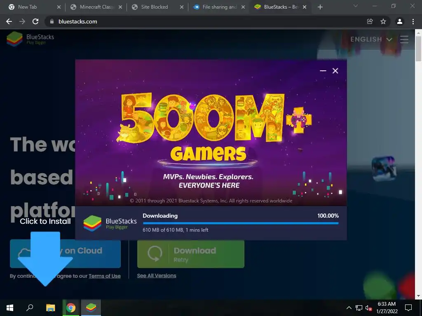Switch to the Site Blocked tab

tap(157, 7)
